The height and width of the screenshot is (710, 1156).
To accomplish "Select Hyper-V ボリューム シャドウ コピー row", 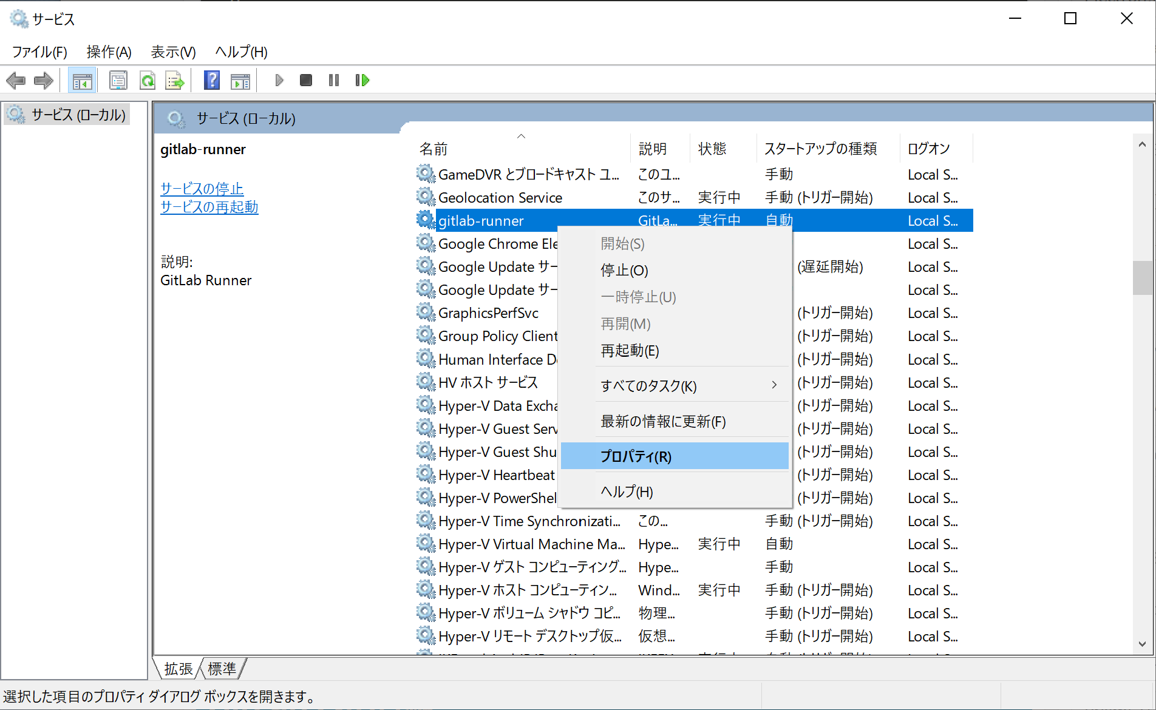I will coord(695,613).
